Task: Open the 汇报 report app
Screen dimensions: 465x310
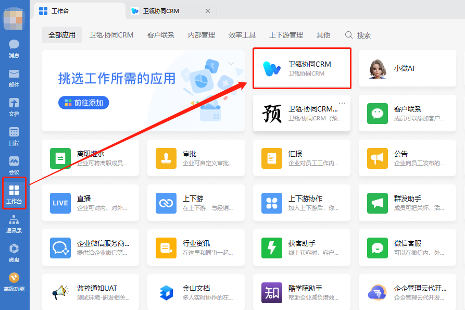Action: coord(301,158)
